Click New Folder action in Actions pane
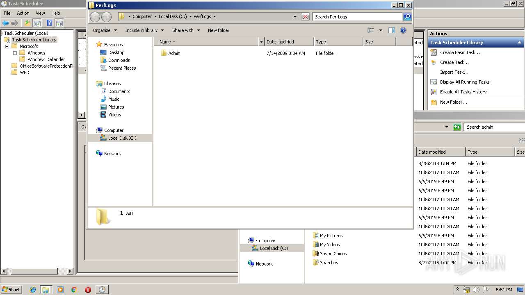The image size is (525, 295). pos(453,102)
